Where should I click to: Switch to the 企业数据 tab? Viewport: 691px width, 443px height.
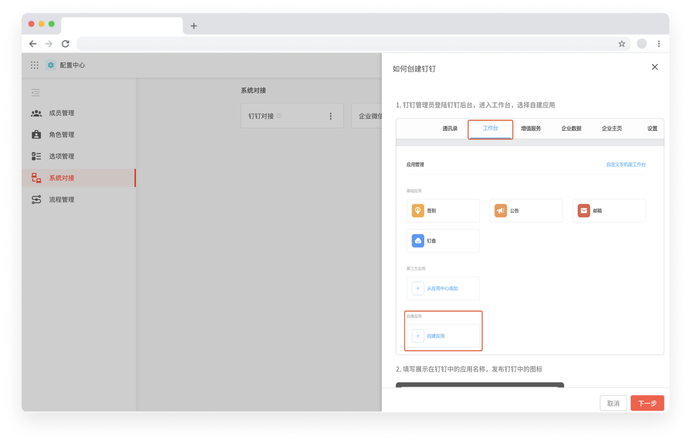click(571, 129)
